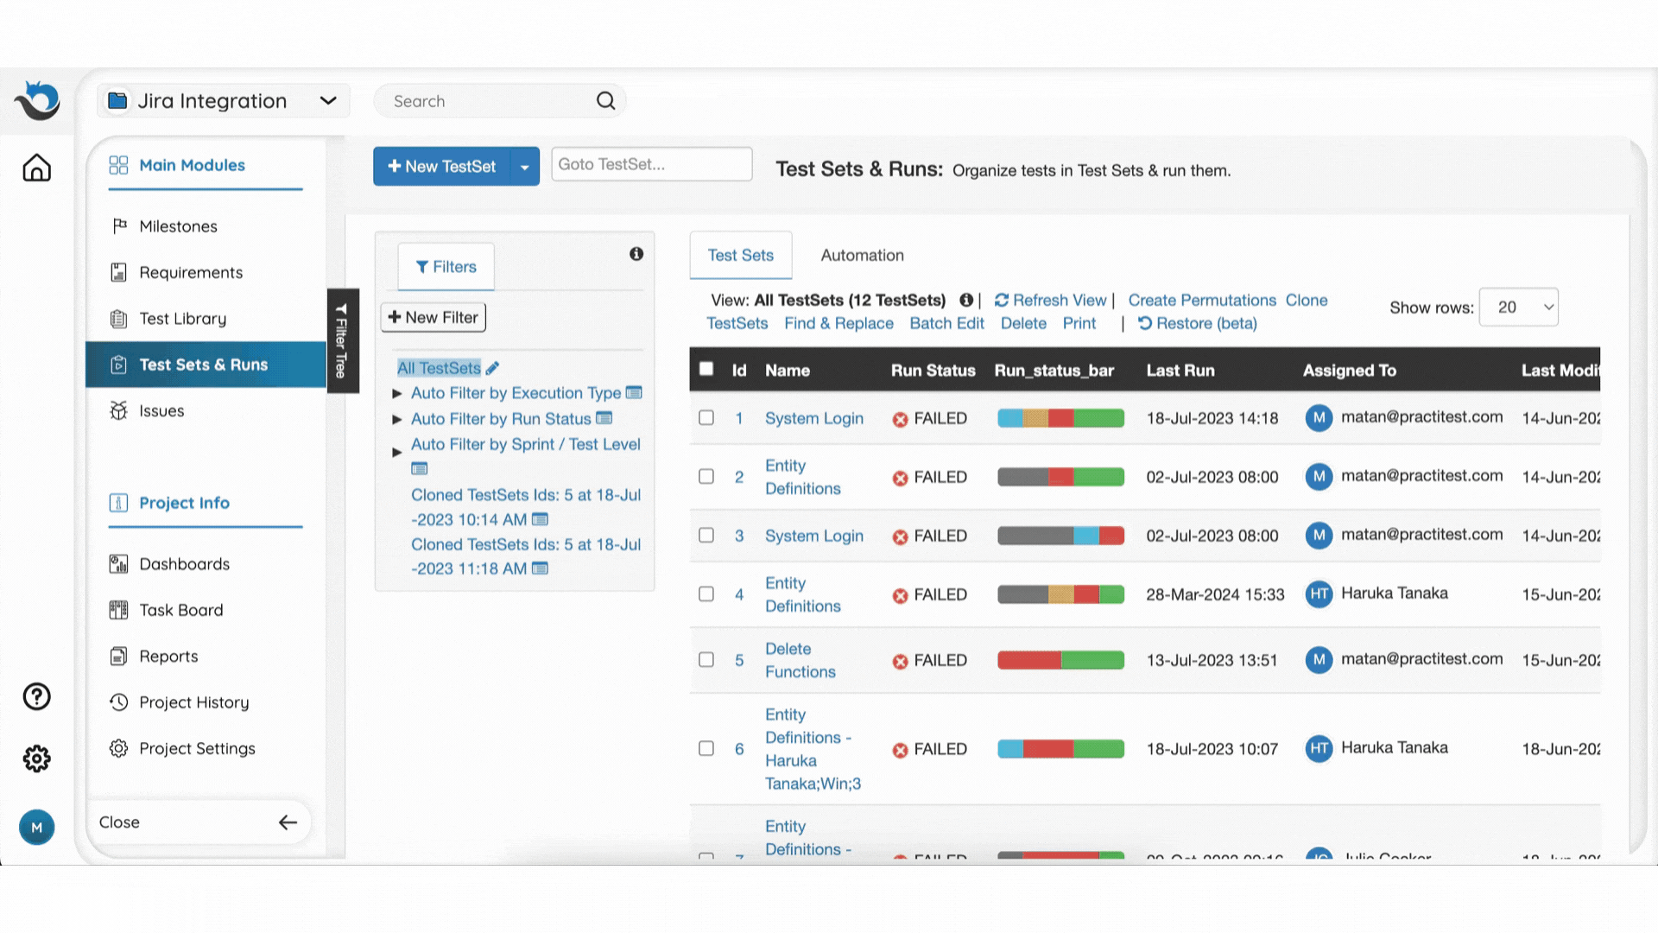Click the New Filter button
The width and height of the screenshot is (1658, 933).
[433, 317]
